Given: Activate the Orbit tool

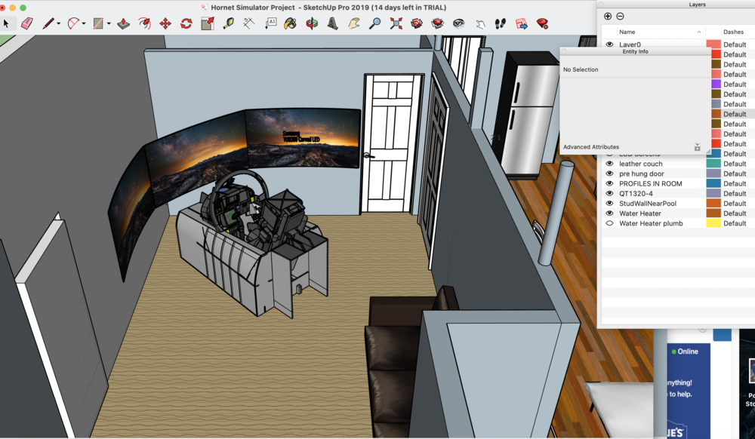Looking at the screenshot, I should click(310, 23).
